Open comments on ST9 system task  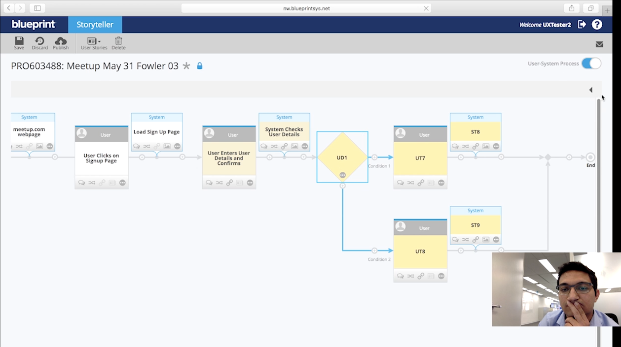455,240
